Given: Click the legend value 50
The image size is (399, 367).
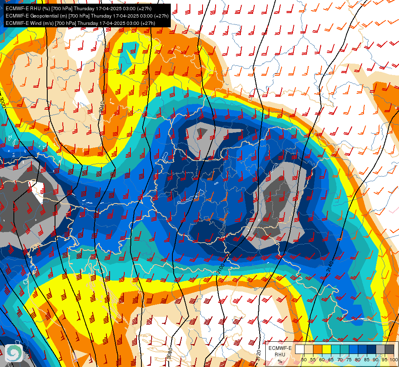Looking at the screenshot, I should (304, 360).
